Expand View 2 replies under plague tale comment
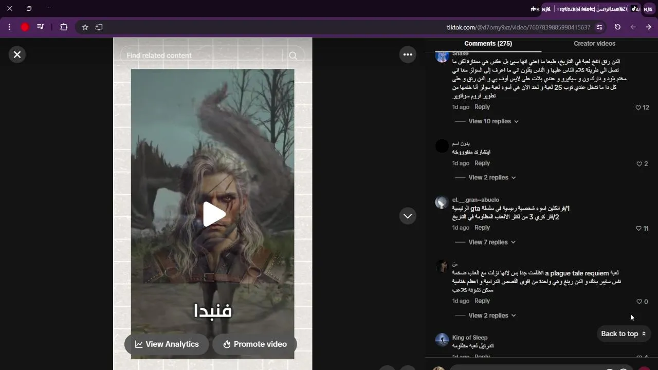Image resolution: width=658 pixels, height=370 pixels. pos(492,316)
